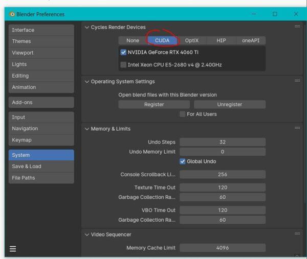This screenshot has width=307, height=259.
Task: Select CUDA as Cycles compute device
Action: (162, 40)
